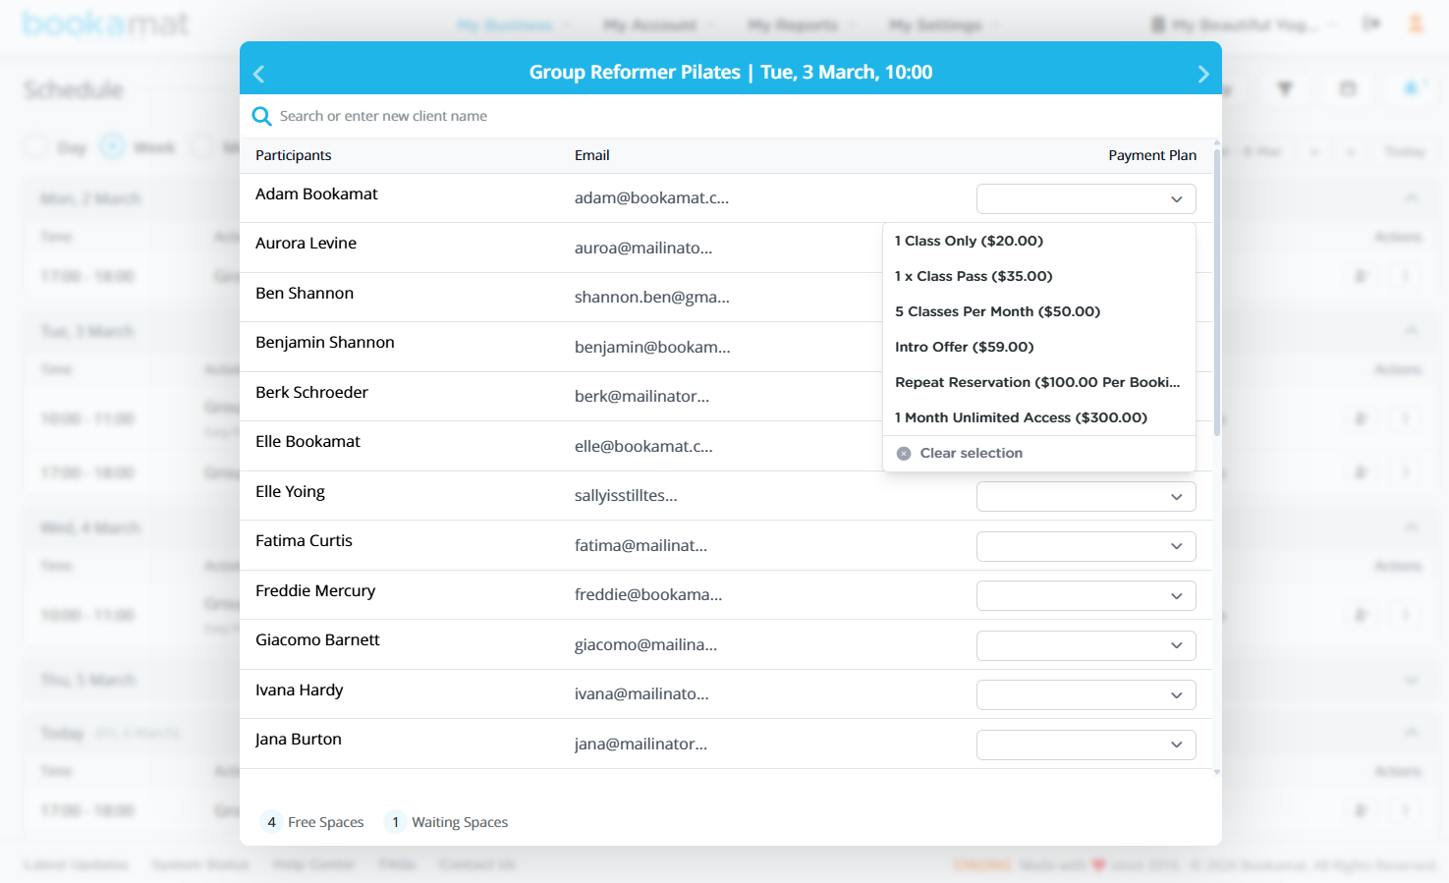Select participant Benjamin Shannon

click(x=325, y=343)
